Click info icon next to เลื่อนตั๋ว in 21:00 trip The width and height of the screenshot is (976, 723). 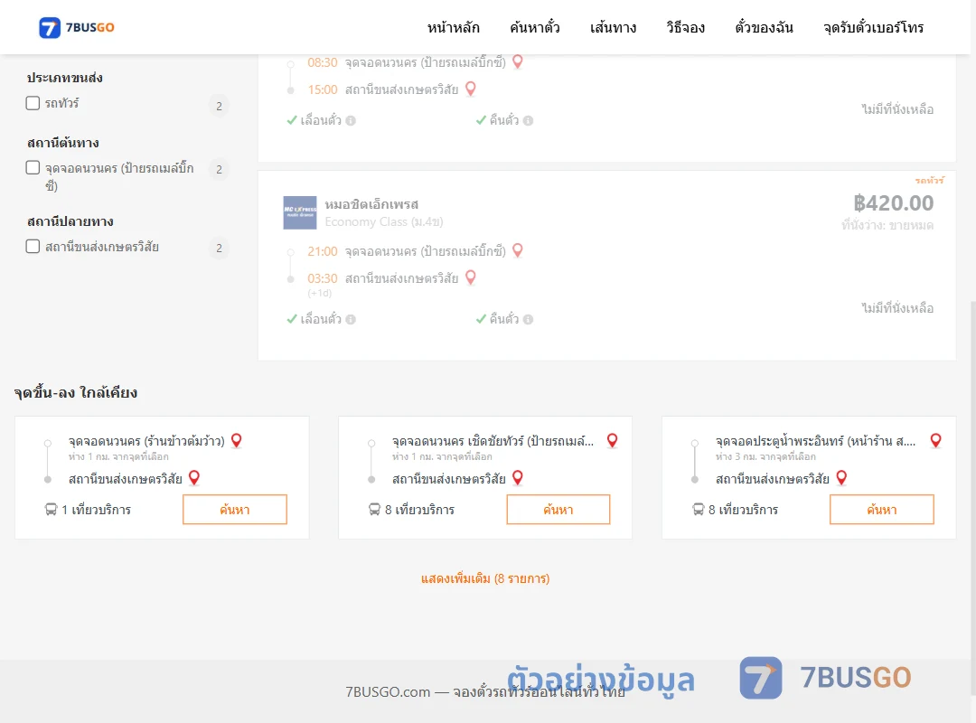(x=351, y=319)
